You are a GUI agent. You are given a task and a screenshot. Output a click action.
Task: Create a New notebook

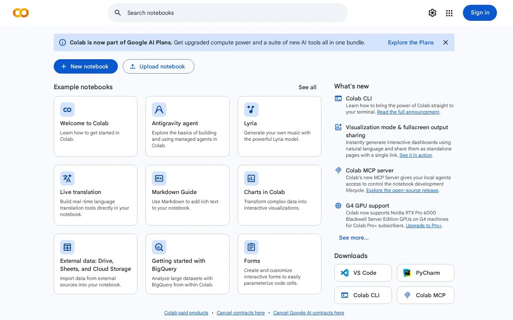point(86,66)
